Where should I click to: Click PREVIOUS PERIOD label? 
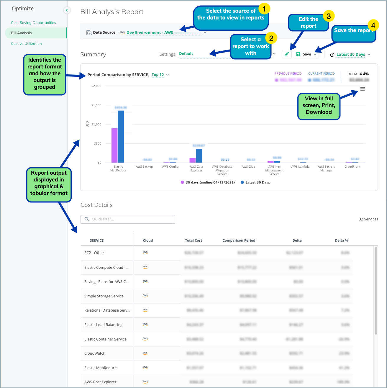pyautogui.click(x=288, y=74)
